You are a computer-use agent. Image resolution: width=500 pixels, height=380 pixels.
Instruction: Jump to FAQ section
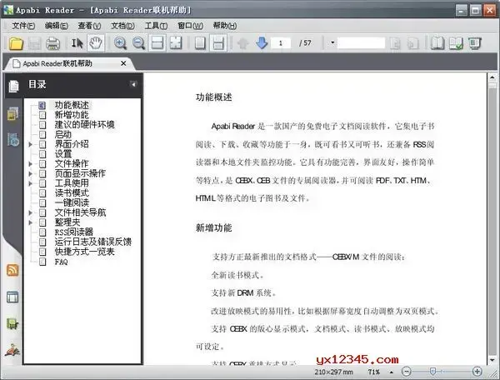[61, 262]
